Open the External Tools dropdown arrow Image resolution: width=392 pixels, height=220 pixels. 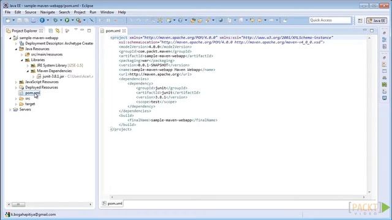(x=85, y=20)
